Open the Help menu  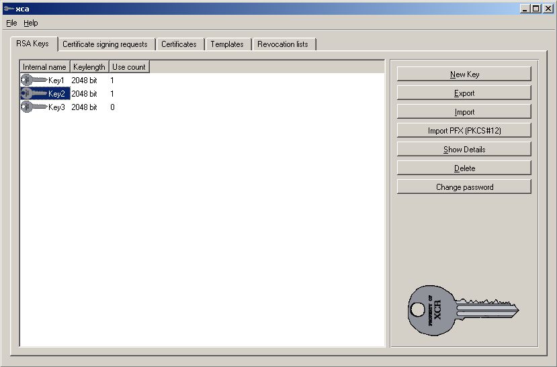click(x=31, y=23)
